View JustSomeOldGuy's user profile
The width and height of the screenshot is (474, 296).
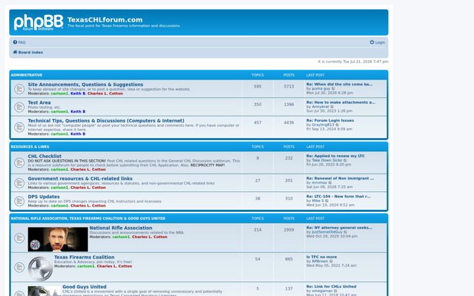click(327, 232)
